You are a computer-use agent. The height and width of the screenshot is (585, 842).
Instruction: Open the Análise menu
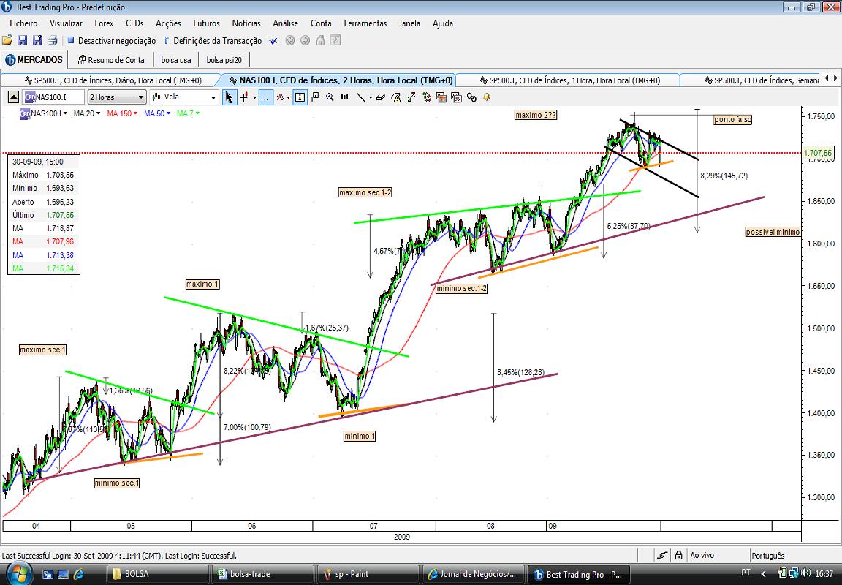coord(285,23)
